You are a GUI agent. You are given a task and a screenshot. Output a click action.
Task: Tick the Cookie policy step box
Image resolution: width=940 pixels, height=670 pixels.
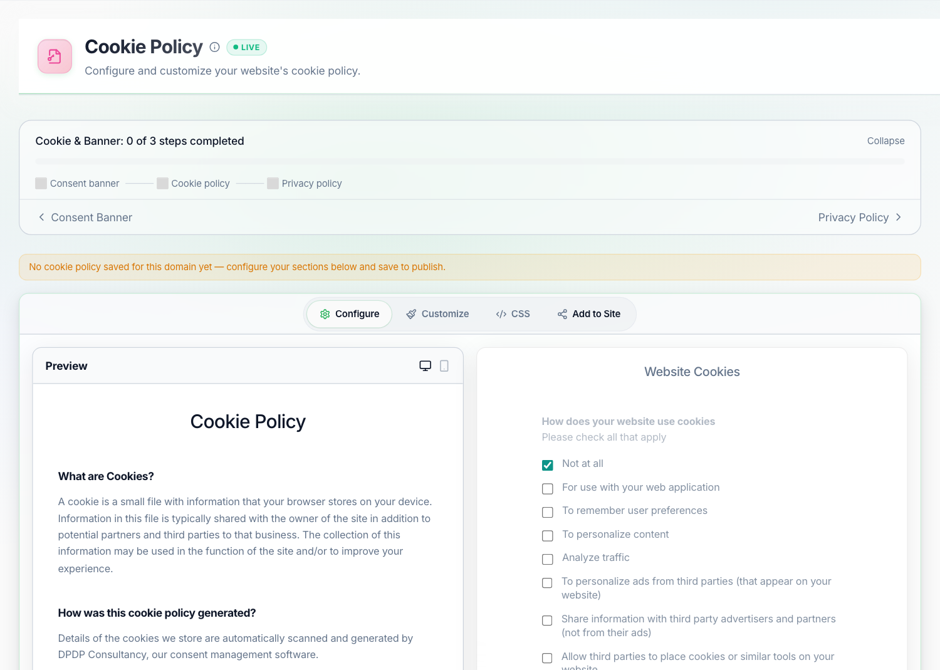[162, 183]
